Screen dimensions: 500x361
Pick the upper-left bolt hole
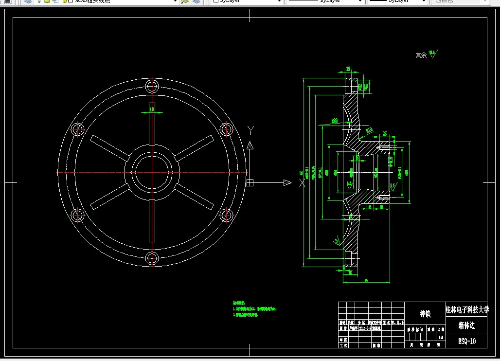77,129
